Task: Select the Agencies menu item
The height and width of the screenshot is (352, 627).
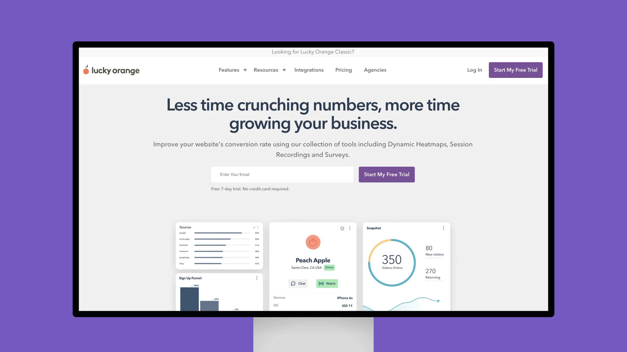Action: (x=375, y=70)
